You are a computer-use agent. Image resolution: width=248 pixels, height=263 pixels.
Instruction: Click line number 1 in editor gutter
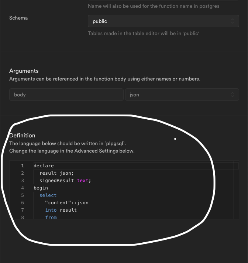pos(23,166)
